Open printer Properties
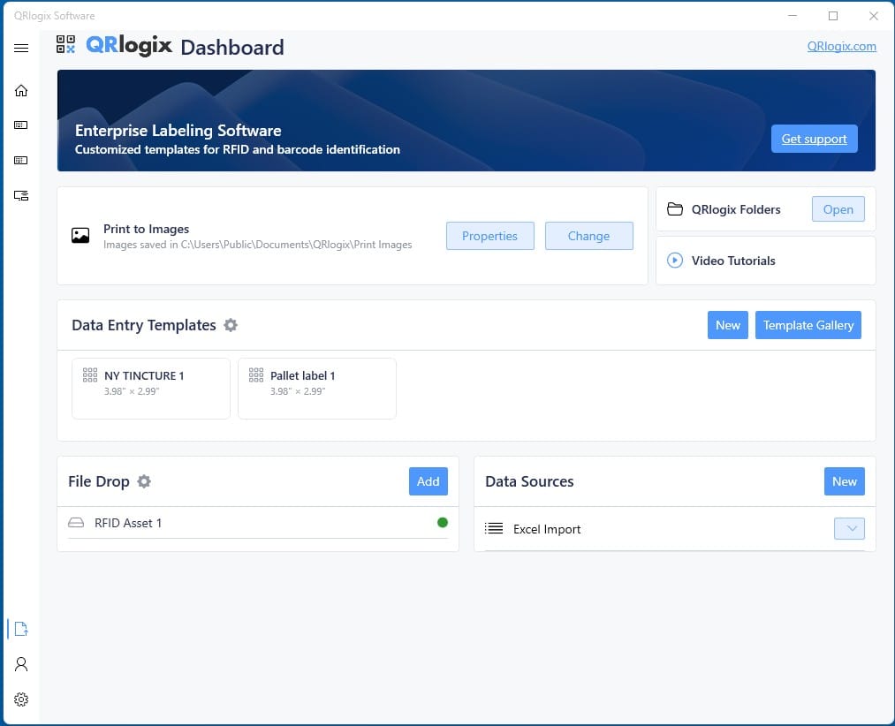 click(489, 236)
